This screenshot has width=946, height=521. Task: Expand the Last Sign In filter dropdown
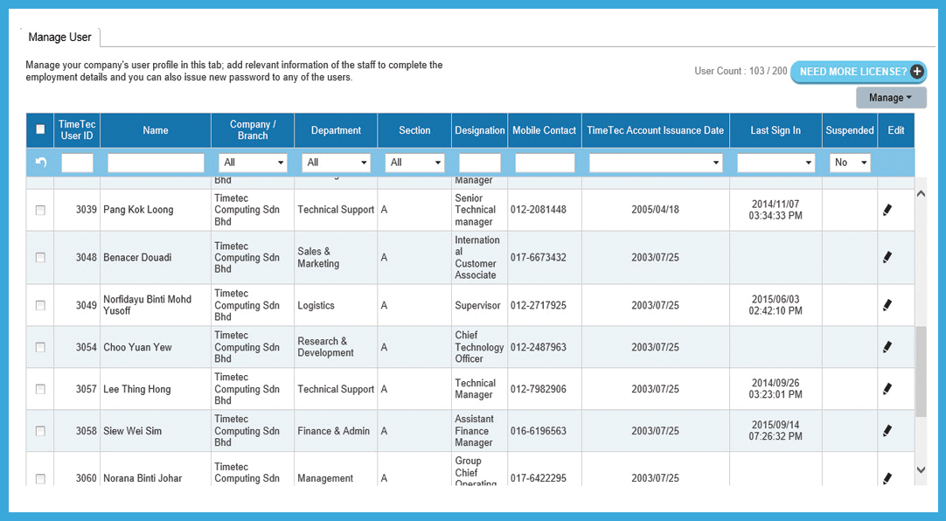pyautogui.click(x=776, y=163)
